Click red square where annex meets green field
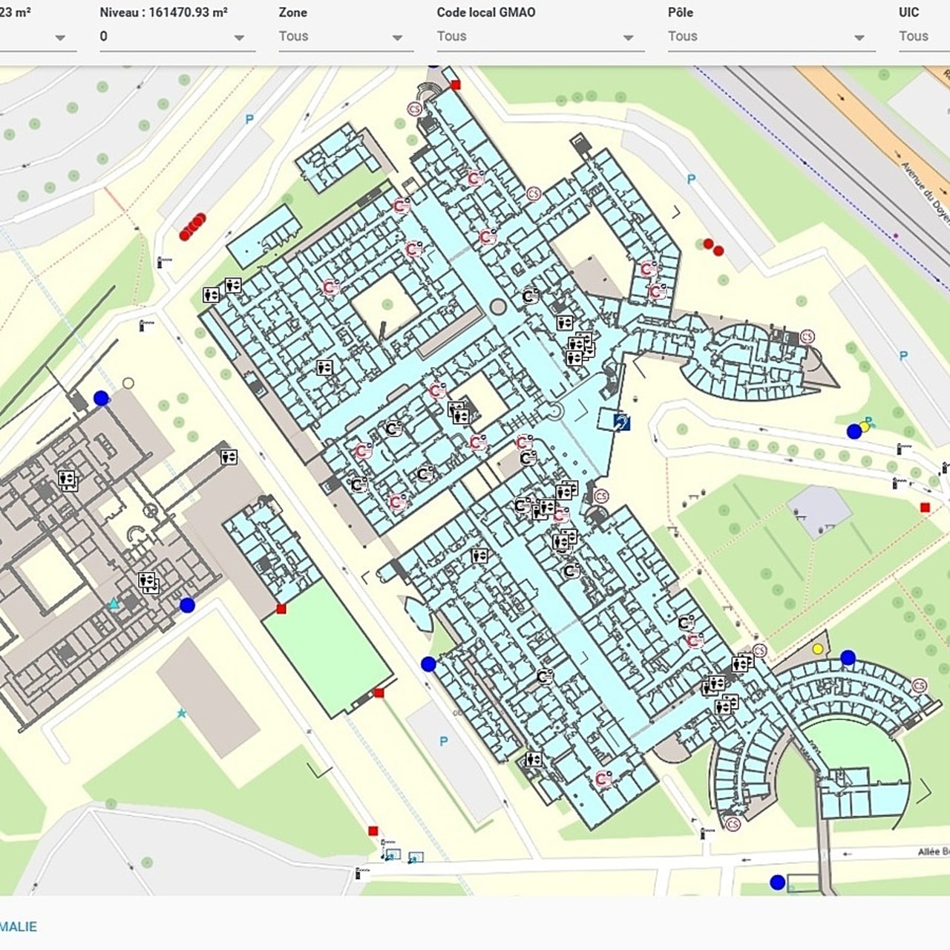 coord(281,609)
